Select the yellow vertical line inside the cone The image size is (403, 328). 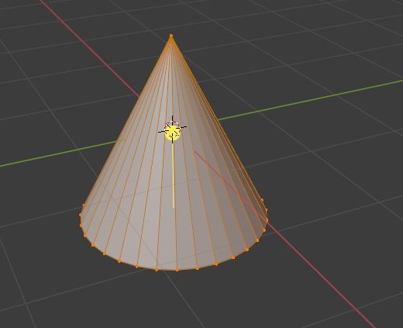tap(174, 174)
